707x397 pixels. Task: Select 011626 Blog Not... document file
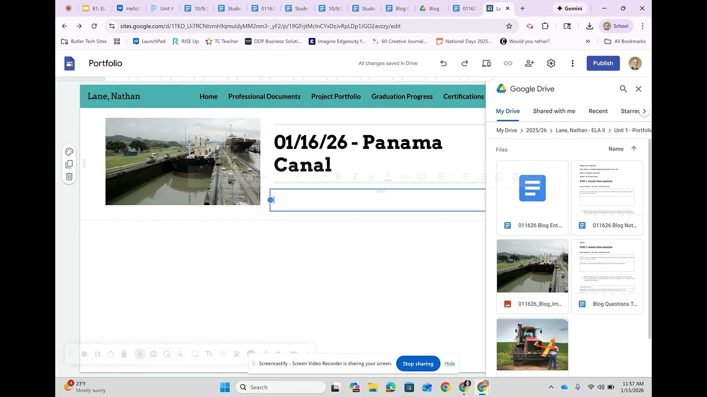click(607, 198)
